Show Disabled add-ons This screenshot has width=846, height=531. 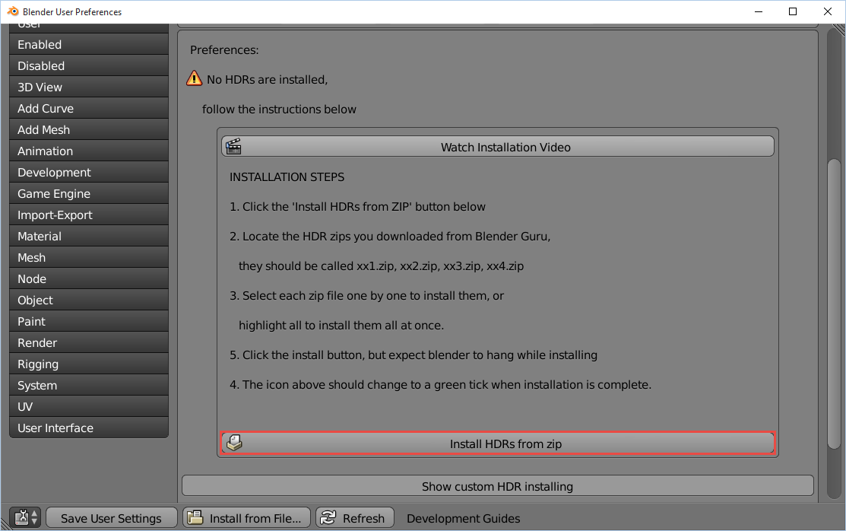pos(88,65)
